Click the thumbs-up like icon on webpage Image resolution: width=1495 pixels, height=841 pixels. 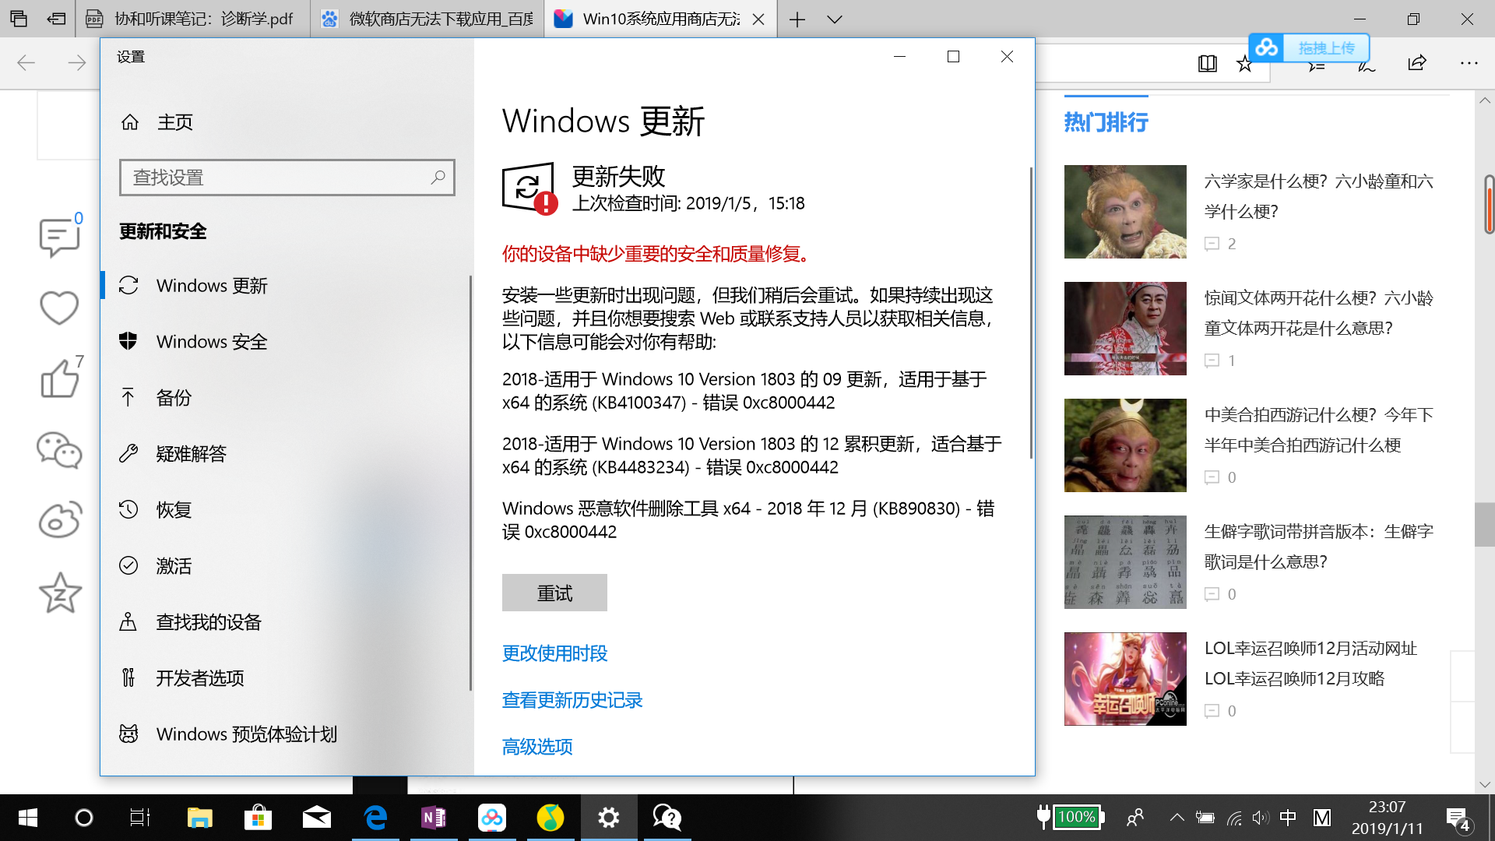tap(59, 378)
